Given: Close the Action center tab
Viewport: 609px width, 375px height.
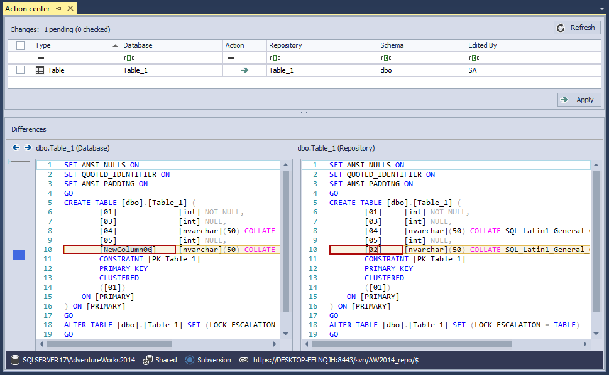Looking at the screenshot, I should [x=70, y=9].
